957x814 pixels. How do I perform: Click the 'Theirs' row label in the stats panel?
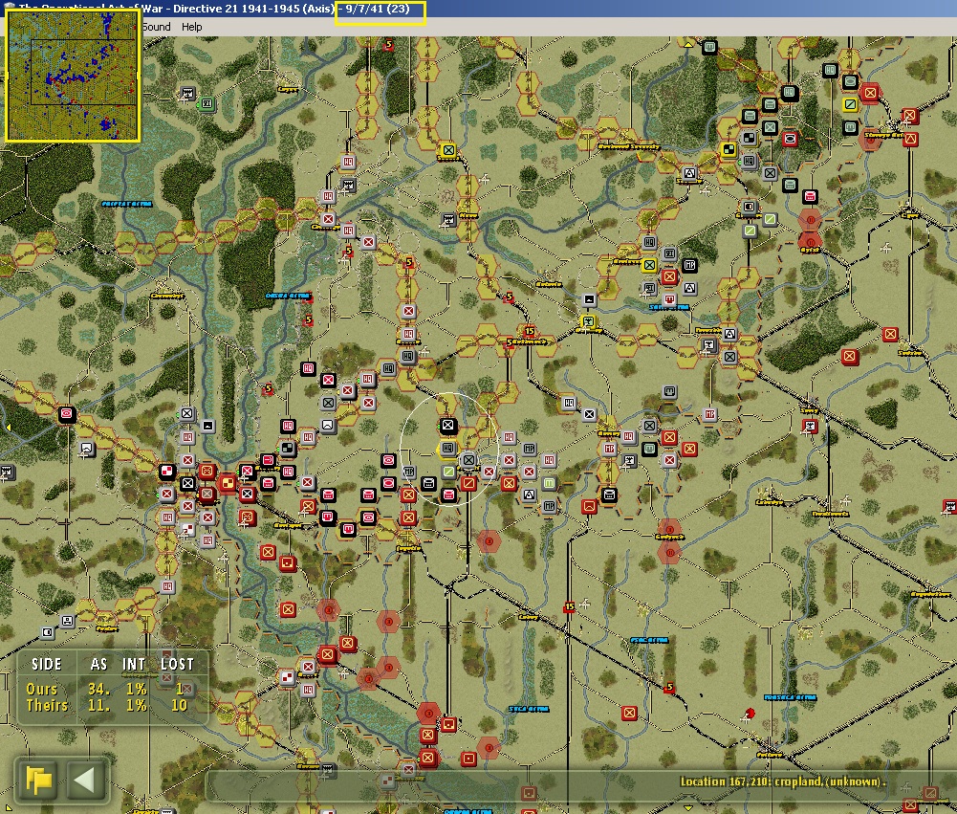47,705
